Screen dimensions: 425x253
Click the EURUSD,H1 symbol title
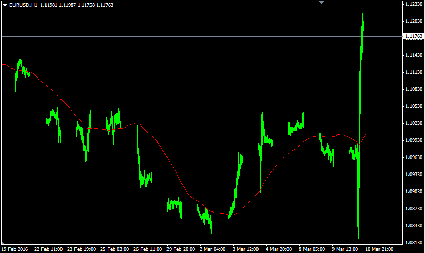tap(23, 5)
